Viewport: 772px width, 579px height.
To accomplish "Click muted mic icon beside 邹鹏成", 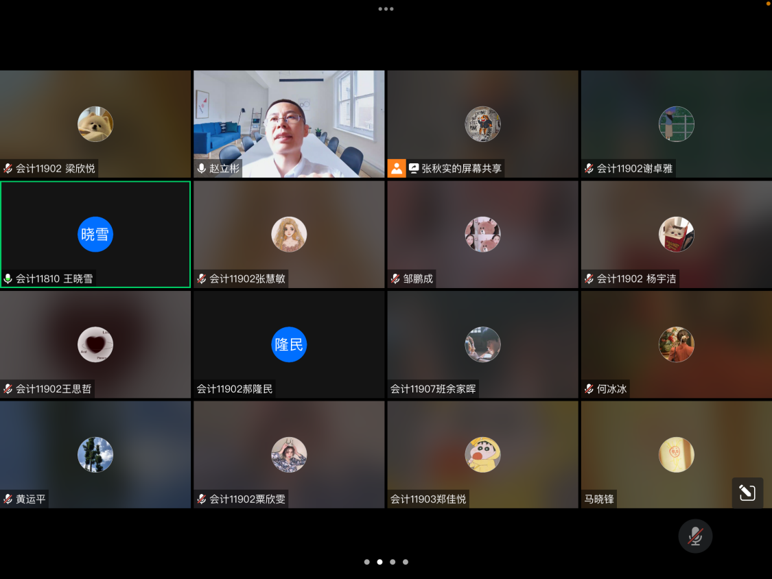I will (x=395, y=279).
